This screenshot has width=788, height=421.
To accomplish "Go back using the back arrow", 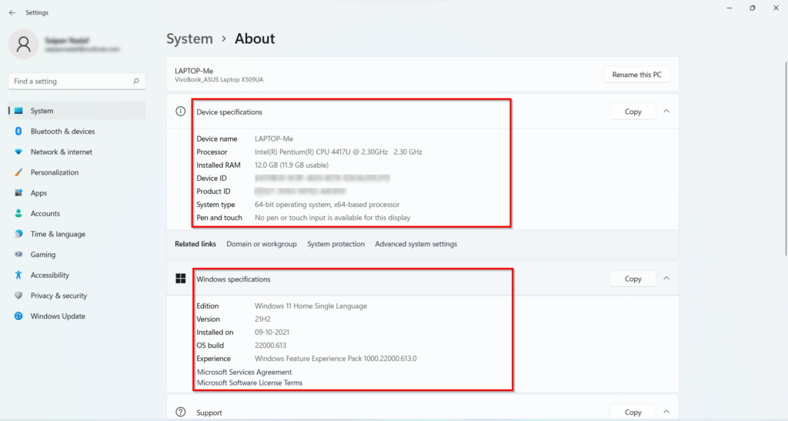I will (12, 12).
